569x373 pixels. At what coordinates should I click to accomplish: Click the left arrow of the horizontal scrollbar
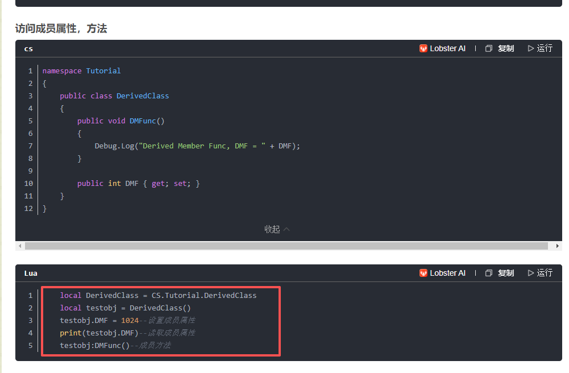point(20,246)
